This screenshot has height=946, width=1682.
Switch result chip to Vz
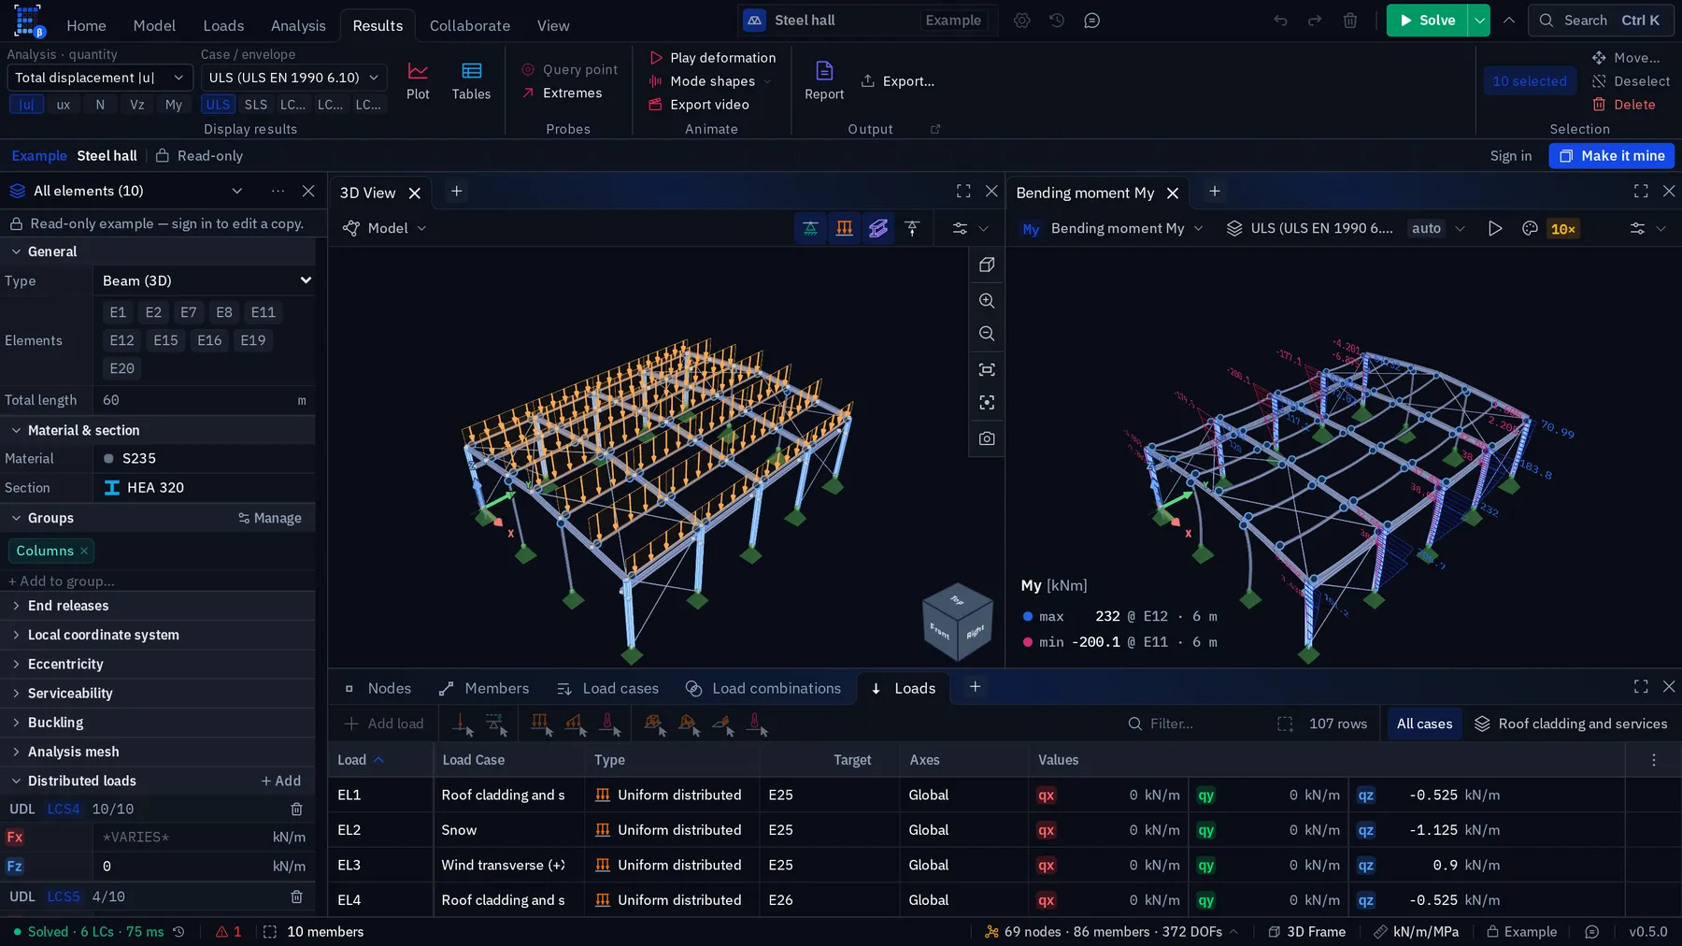pos(137,105)
